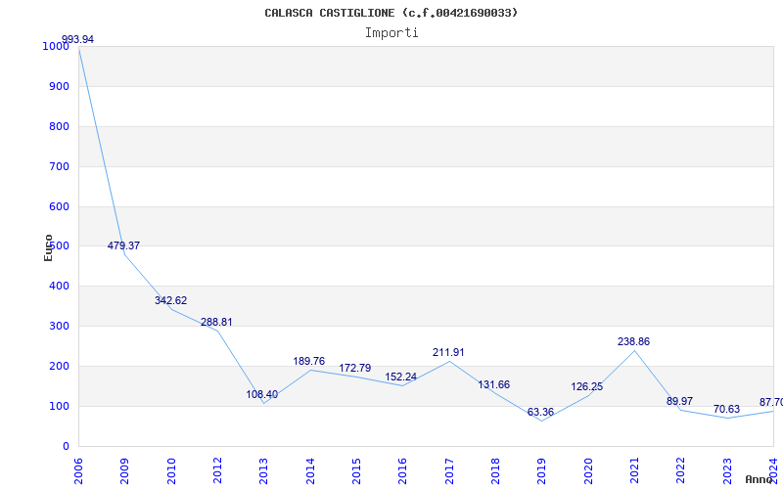This screenshot has width=783, height=489.
Task: Click the 126.25 value label
Action: click(586, 386)
